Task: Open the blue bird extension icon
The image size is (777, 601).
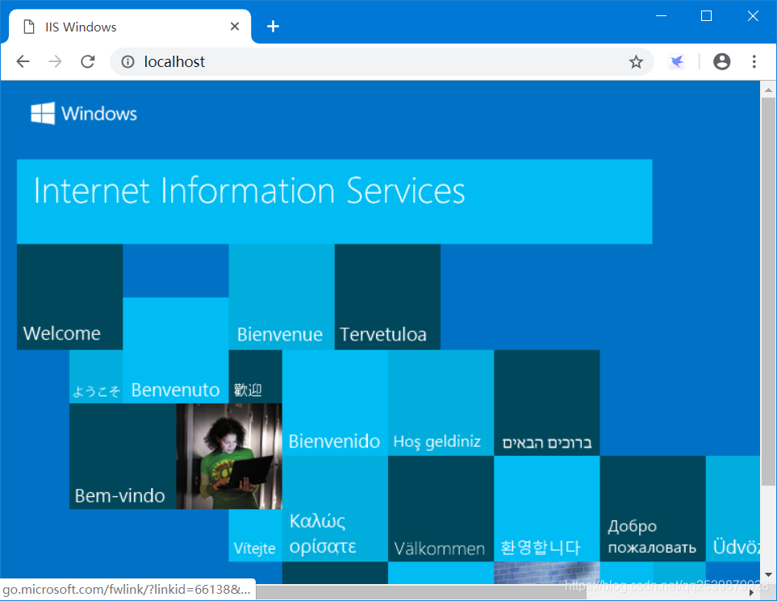Action: (x=676, y=61)
